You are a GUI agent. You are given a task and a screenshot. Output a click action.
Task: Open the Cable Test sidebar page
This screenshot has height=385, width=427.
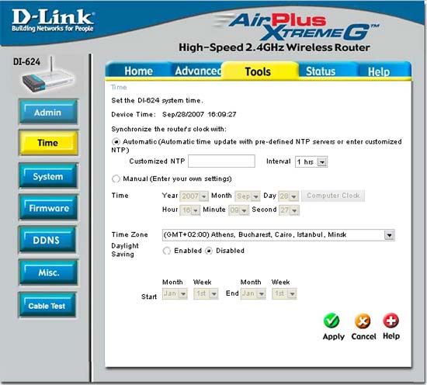tap(47, 306)
